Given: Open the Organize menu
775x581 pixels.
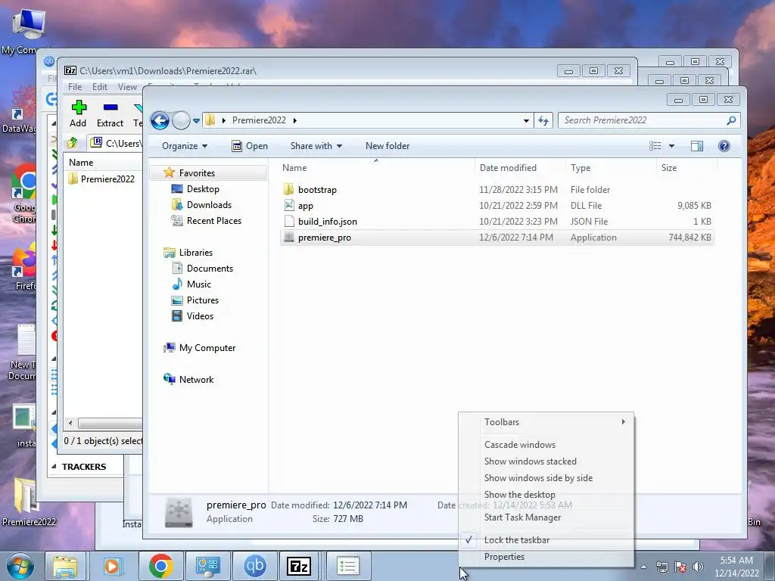Looking at the screenshot, I should (x=185, y=146).
